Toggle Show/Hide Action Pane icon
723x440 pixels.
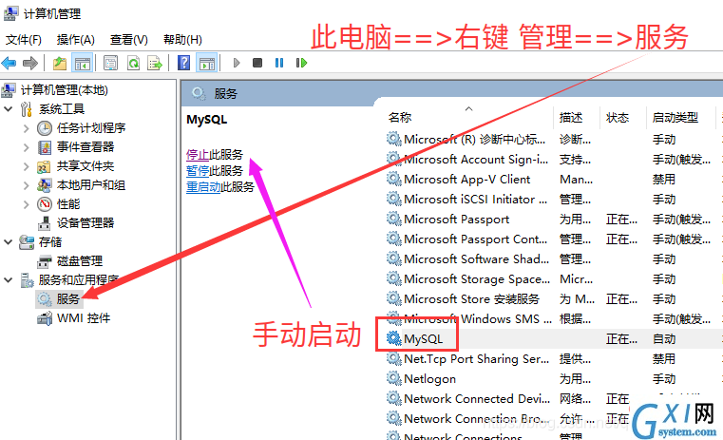[x=206, y=63]
